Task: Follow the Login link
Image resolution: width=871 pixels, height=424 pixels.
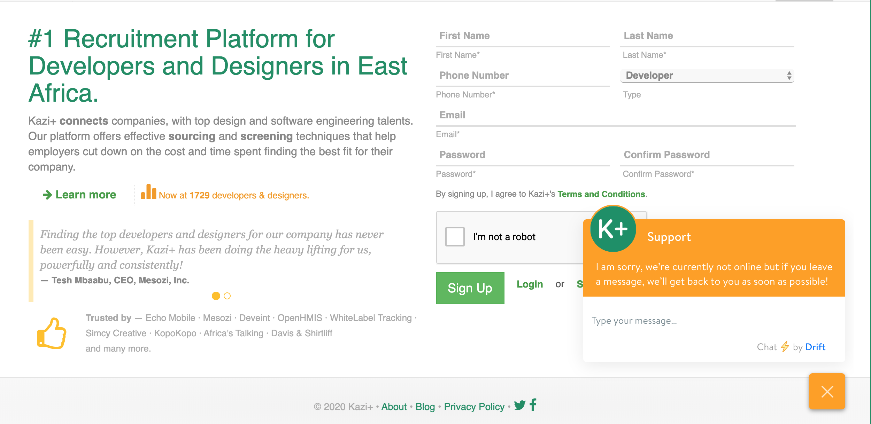Action: (x=530, y=284)
